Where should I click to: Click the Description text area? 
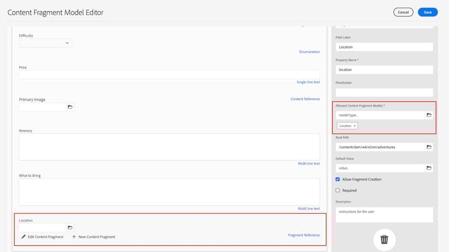click(384, 215)
